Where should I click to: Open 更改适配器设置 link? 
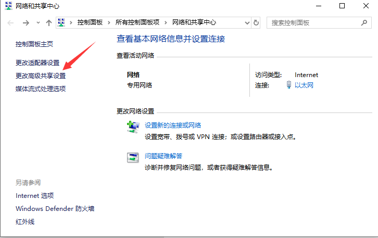click(37, 63)
